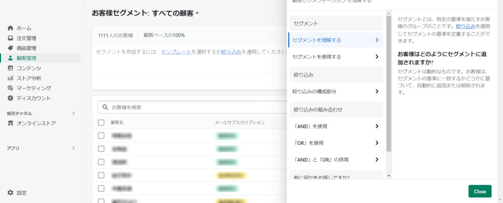Check the first customer row checkbox
This screenshot has width=503, height=203.
coord(101,135)
